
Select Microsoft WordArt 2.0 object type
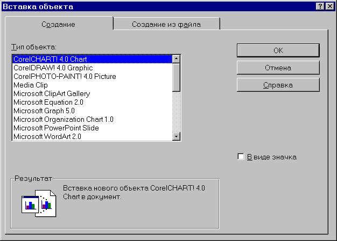47,136
